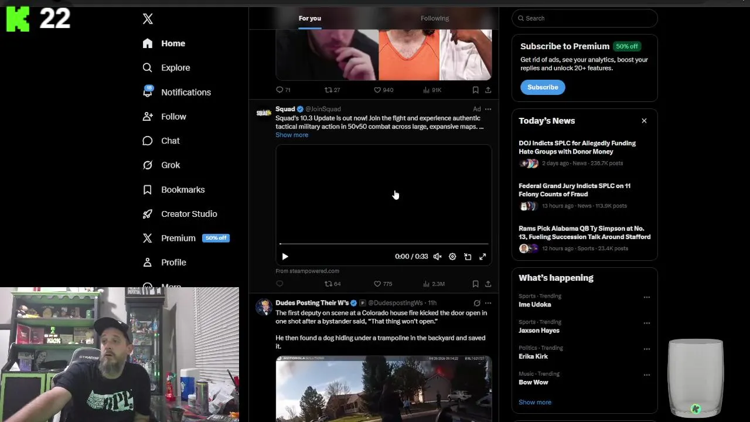This screenshot has width=750, height=422.
Task: Bookmark the top post
Action: pyautogui.click(x=475, y=90)
